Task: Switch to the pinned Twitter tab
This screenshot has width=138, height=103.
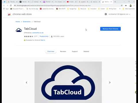Action: [x=4, y=2]
